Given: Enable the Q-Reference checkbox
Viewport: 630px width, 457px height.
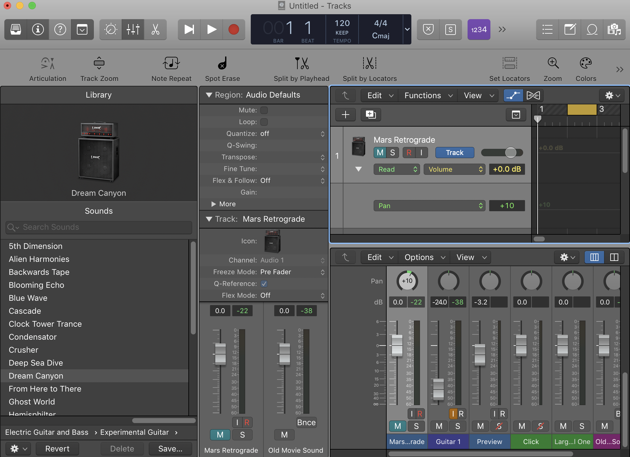Looking at the screenshot, I should [x=264, y=283].
